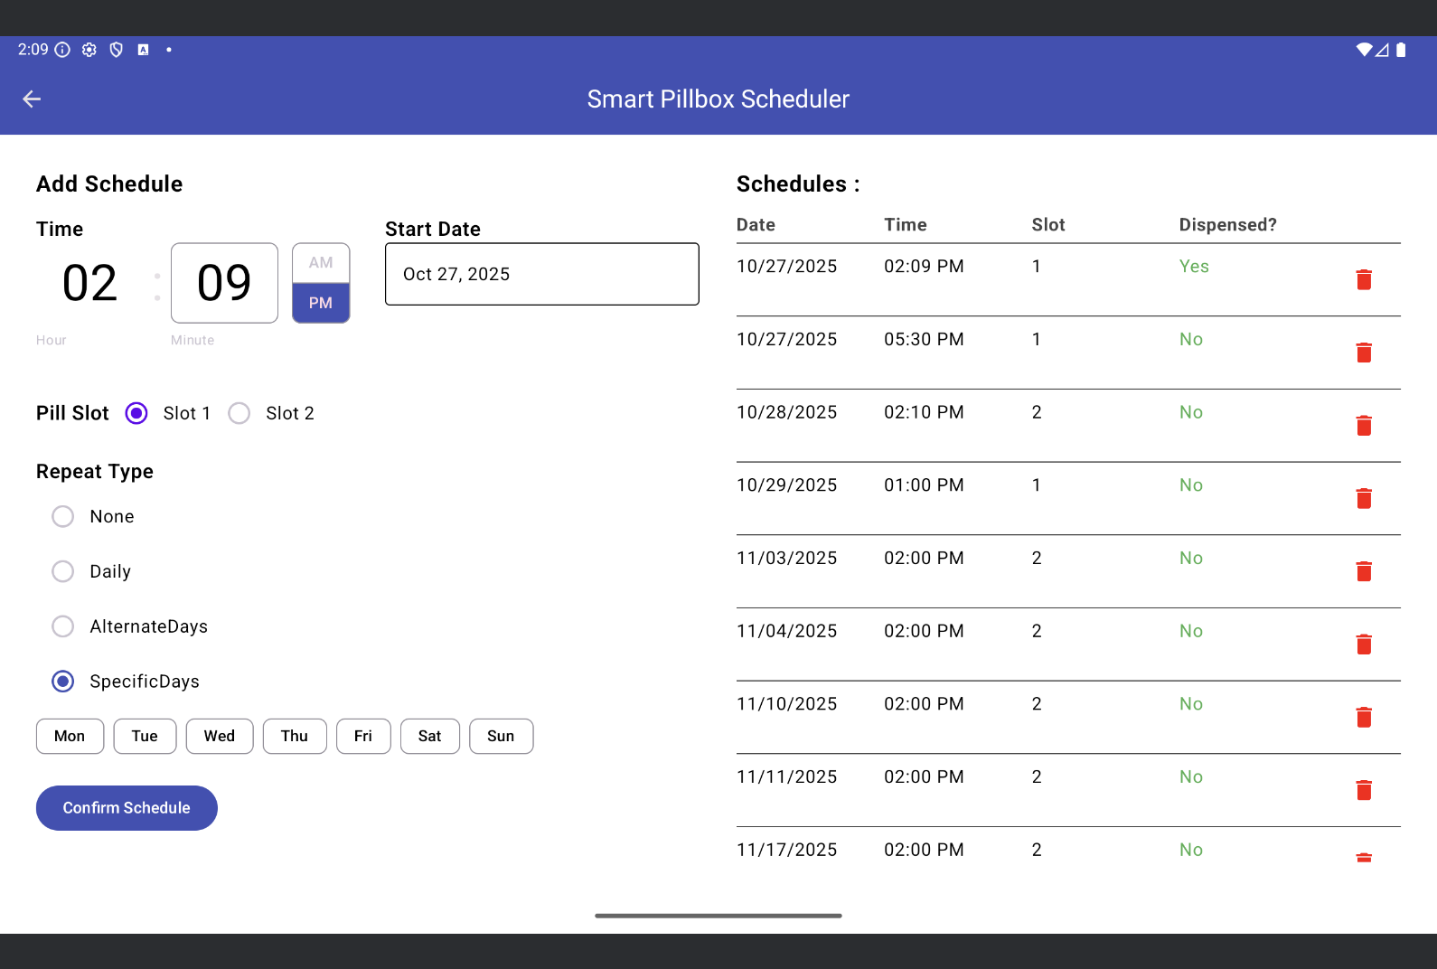Select Slot 1 radio button
This screenshot has height=969, width=1437.
pyautogui.click(x=136, y=413)
